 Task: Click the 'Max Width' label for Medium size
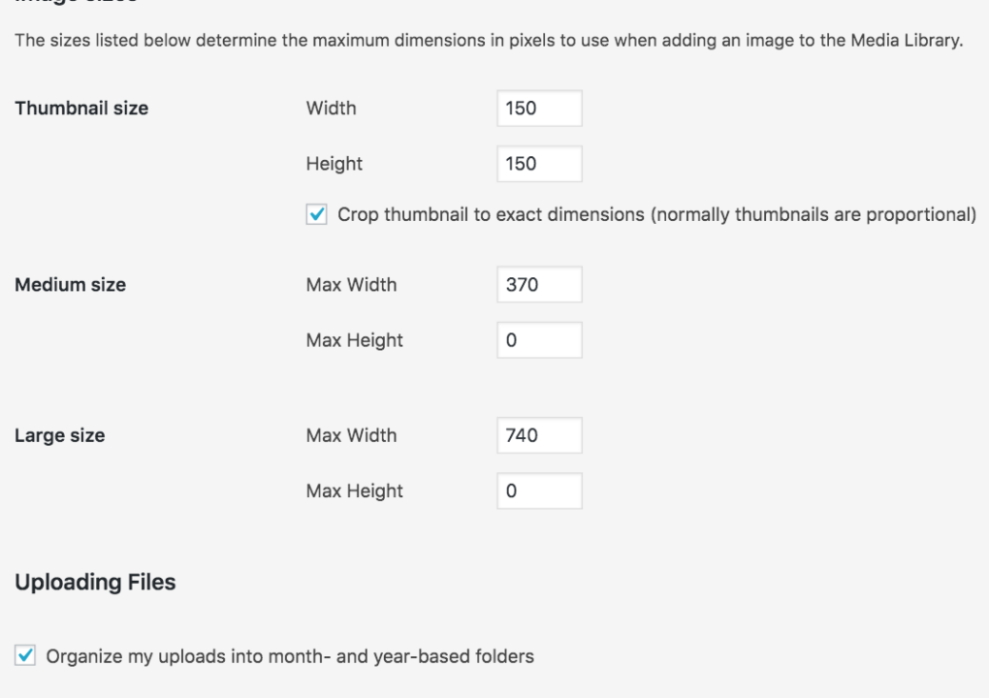coord(352,285)
